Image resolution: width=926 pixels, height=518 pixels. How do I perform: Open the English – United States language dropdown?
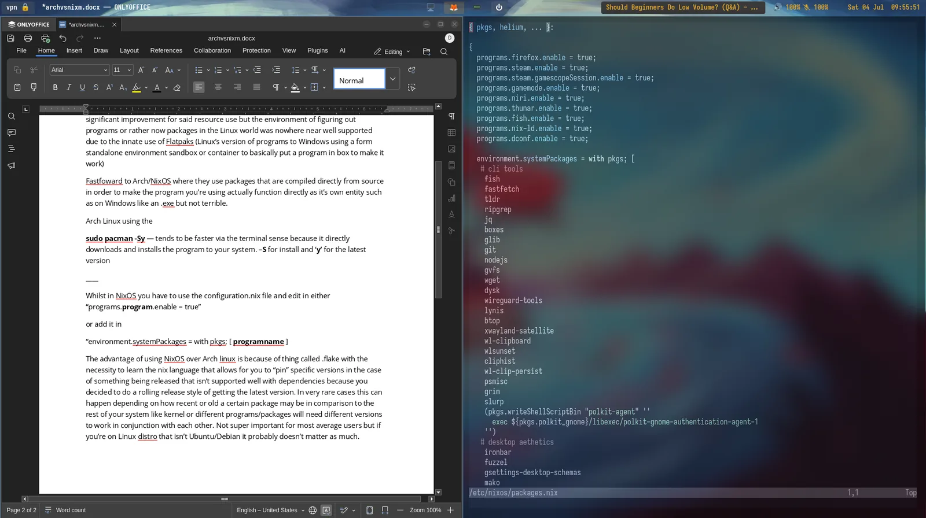point(270,510)
